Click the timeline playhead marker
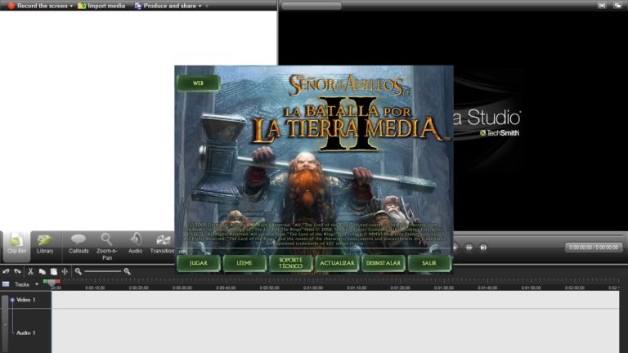628x353 pixels. pos(52,283)
